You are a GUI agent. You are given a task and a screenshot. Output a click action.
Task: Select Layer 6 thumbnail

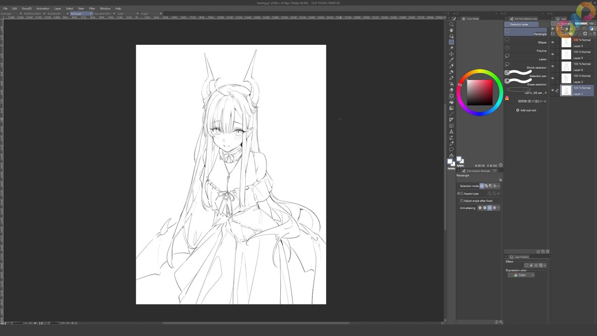point(566,67)
